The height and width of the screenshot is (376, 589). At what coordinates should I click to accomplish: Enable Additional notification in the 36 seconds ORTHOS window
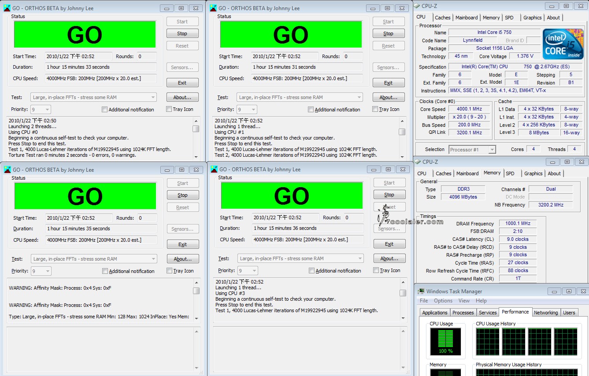[311, 270]
